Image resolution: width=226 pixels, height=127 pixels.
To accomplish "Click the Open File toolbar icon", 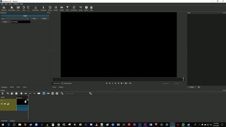I will 4,8.
